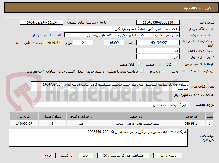Click the buyer organization name field
Viewport: 219px width, 163px height.
click(115, 29)
